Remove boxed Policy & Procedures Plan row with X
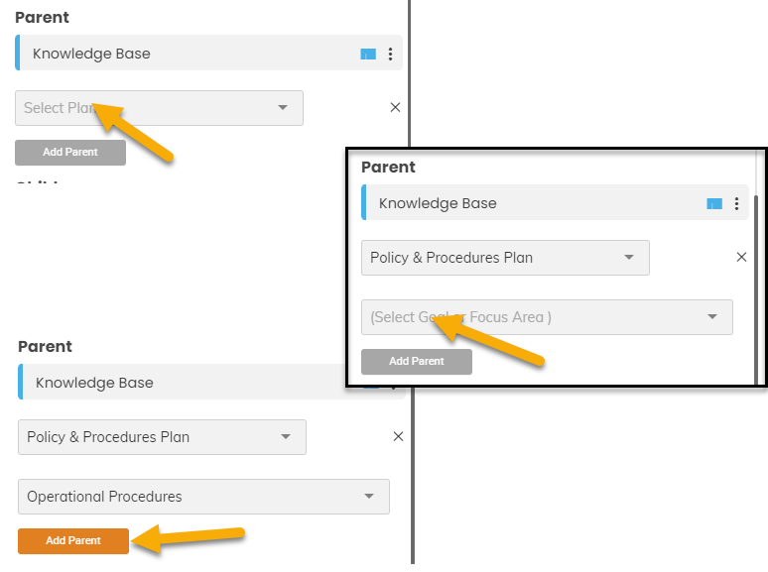The height and width of the screenshot is (572, 768). pos(741,257)
